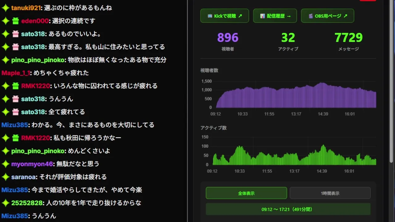The image size is (395, 222).
Task: Click RMK1220 name on '私も秋田に帰ろうかなー' message
Action: coord(35,138)
